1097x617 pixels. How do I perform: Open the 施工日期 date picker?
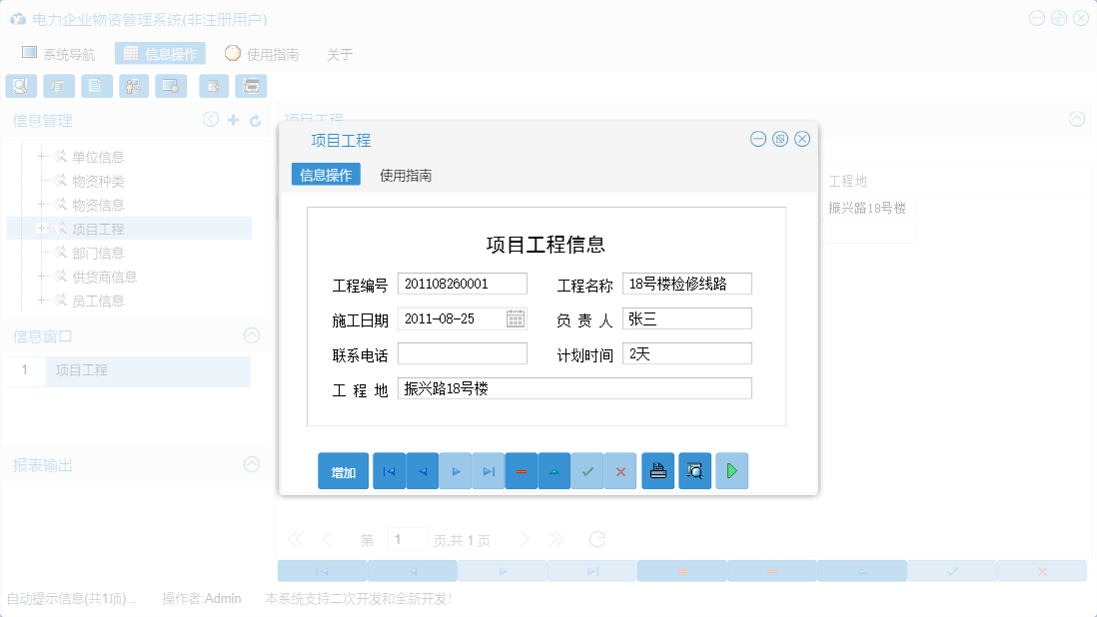coord(517,317)
